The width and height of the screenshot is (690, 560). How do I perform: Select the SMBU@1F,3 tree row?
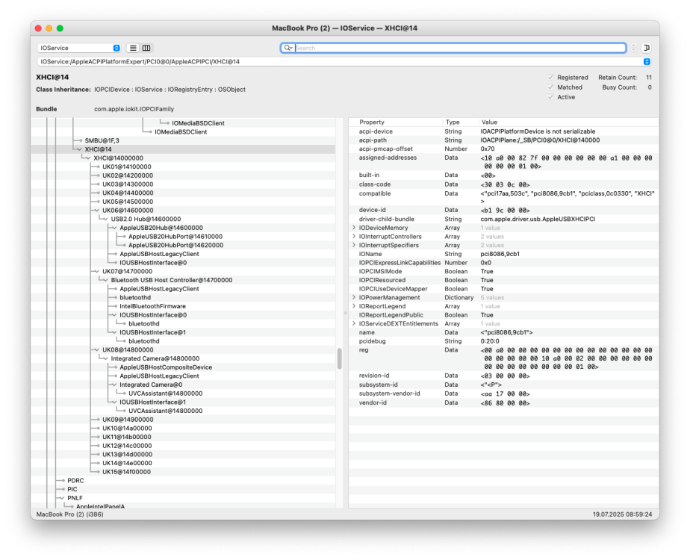[x=102, y=141]
